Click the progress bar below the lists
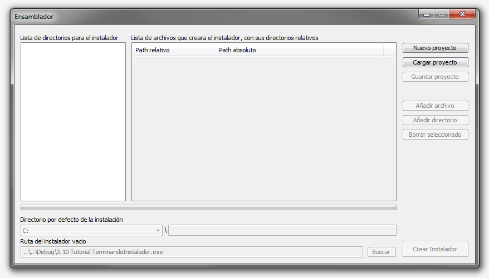Screen dimensions: 489x278 [x=263, y=208]
